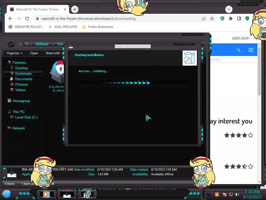Click the 1.65 MB size value
266x200 pixels.
click(103, 174)
